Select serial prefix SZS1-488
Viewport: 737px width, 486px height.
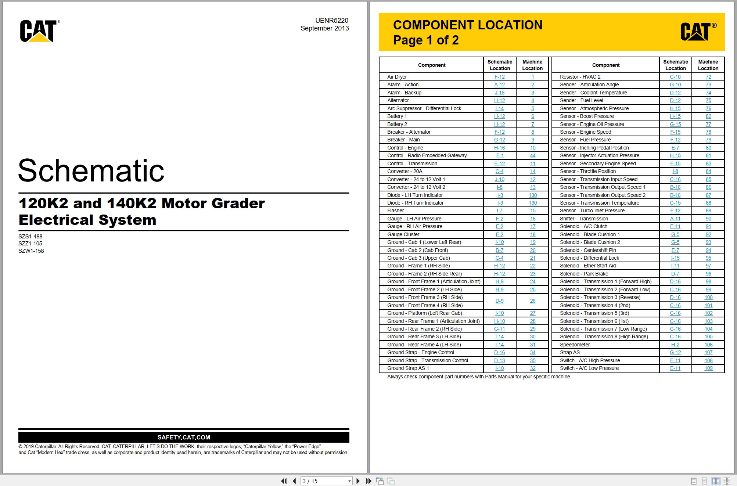tap(30, 237)
